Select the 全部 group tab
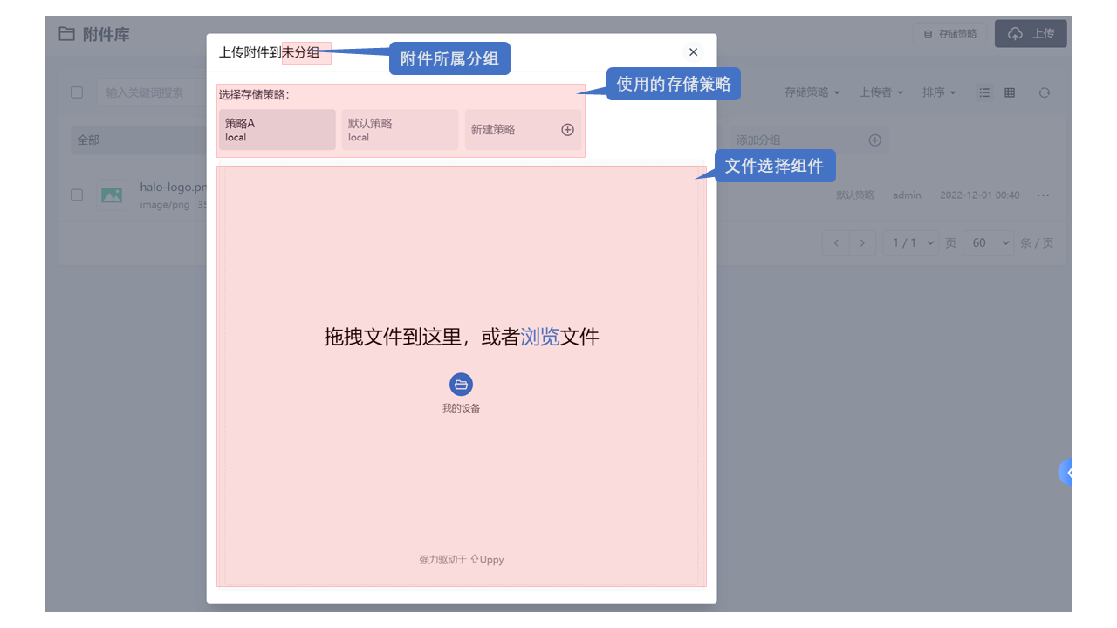 tap(138, 140)
